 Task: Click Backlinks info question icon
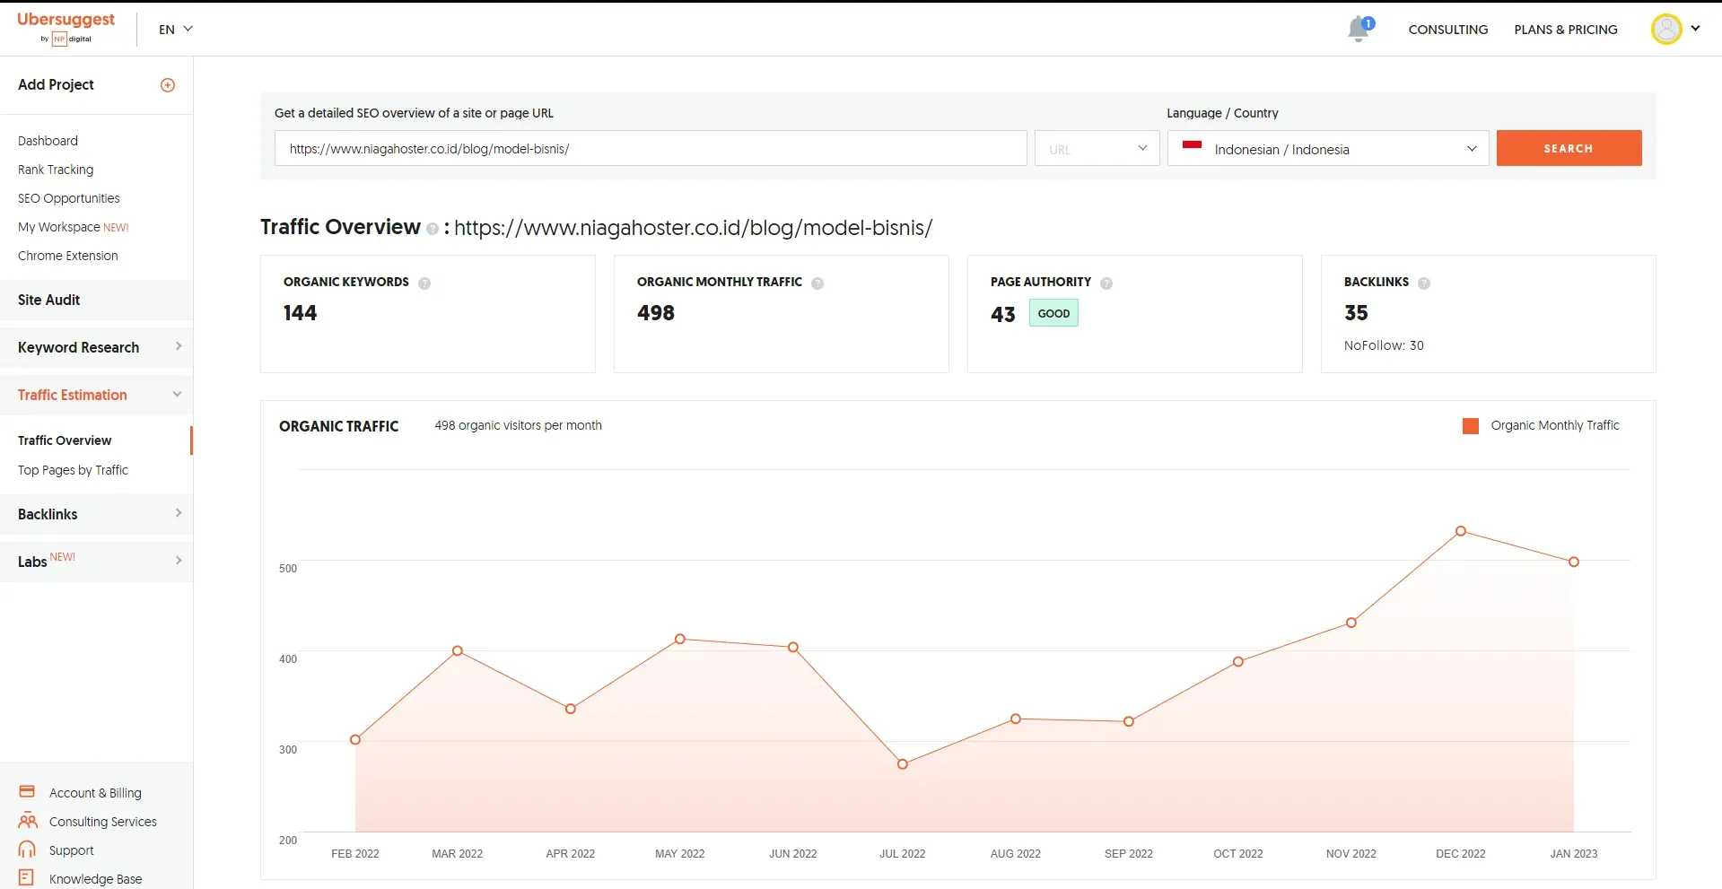tap(1424, 283)
